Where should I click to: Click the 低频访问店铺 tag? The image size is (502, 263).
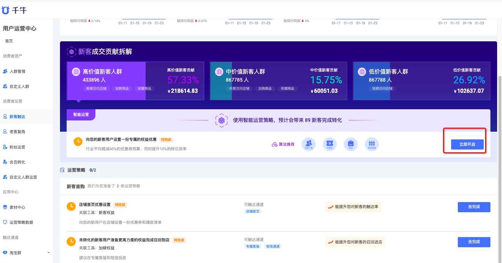tap(382, 89)
